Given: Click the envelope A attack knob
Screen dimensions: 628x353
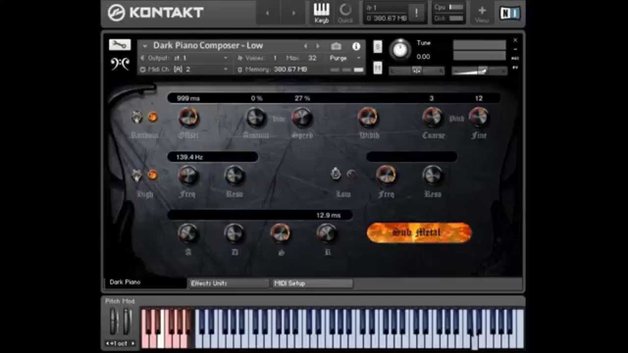Looking at the screenshot, I should click(188, 233).
